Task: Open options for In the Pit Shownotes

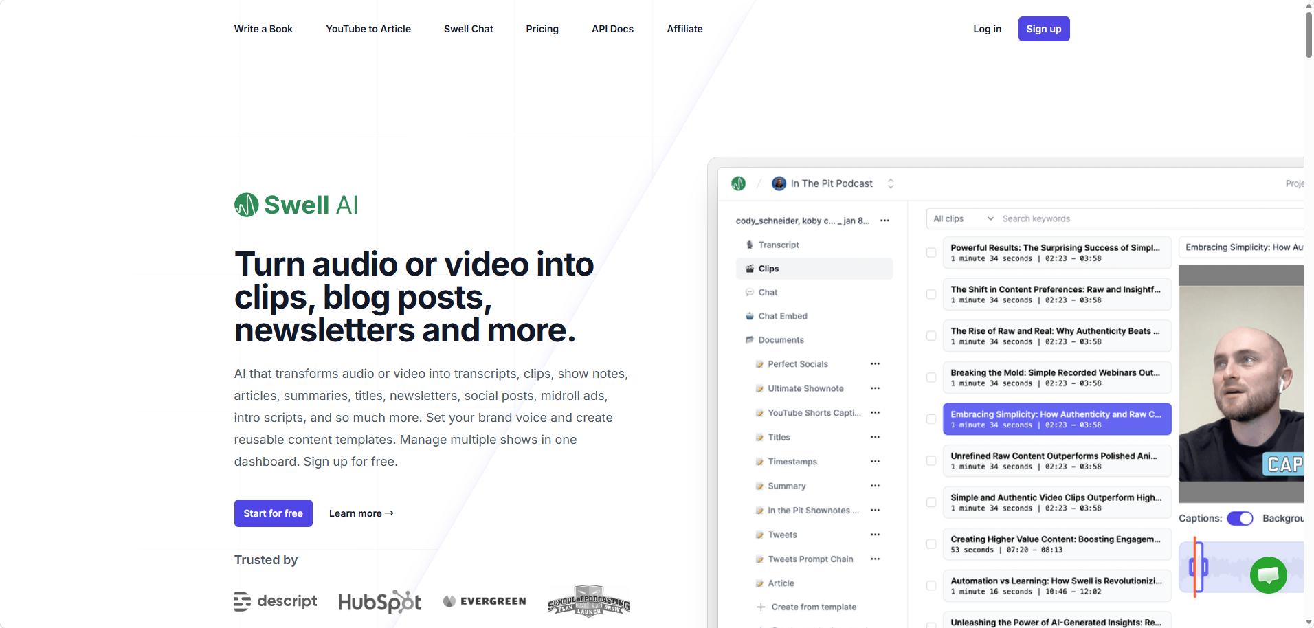Action: tap(875, 511)
